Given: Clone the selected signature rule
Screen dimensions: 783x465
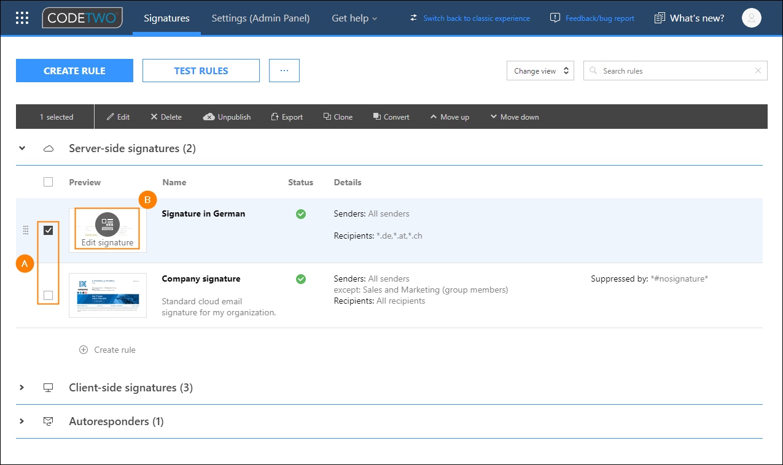Looking at the screenshot, I should (338, 117).
